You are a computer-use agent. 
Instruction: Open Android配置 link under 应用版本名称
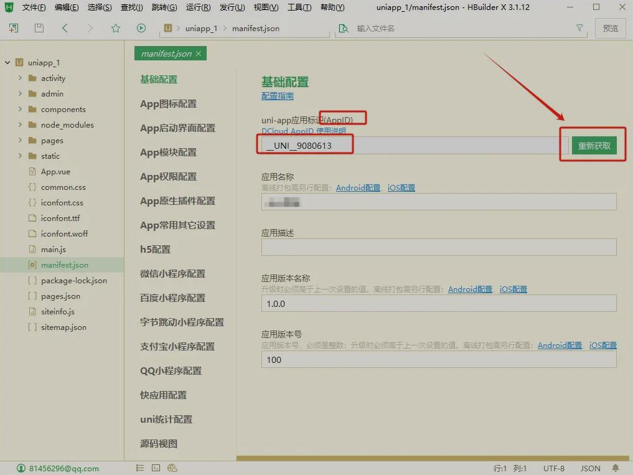click(471, 289)
